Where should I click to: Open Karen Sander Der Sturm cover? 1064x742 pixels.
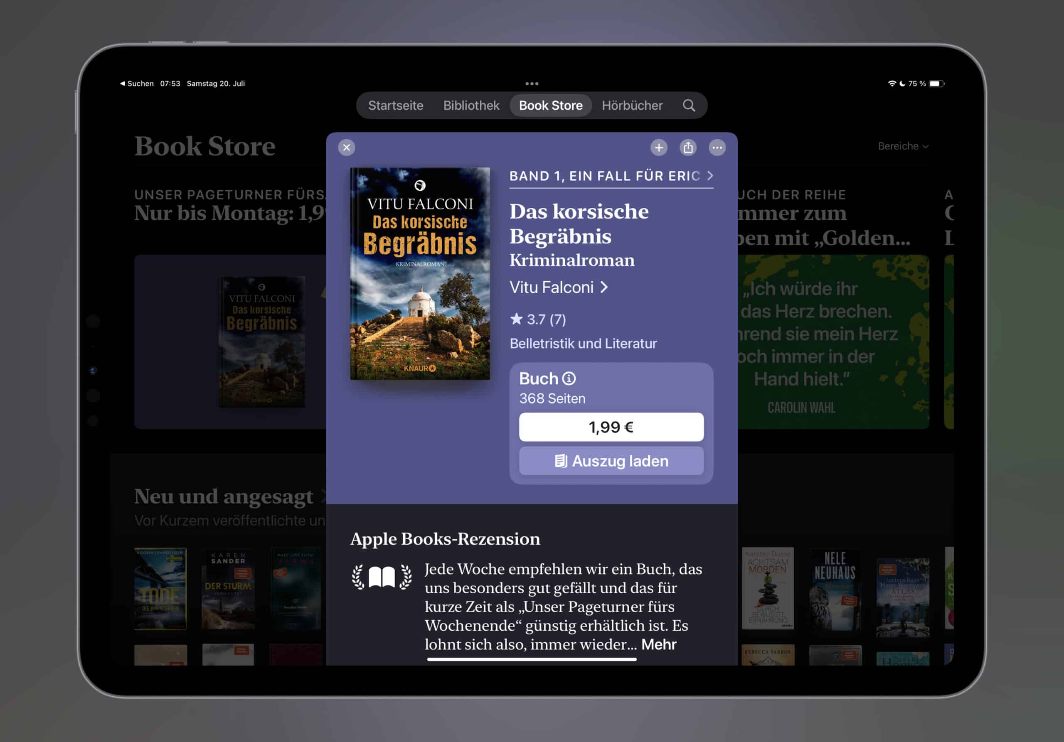pyautogui.click(x=228, y=589)
